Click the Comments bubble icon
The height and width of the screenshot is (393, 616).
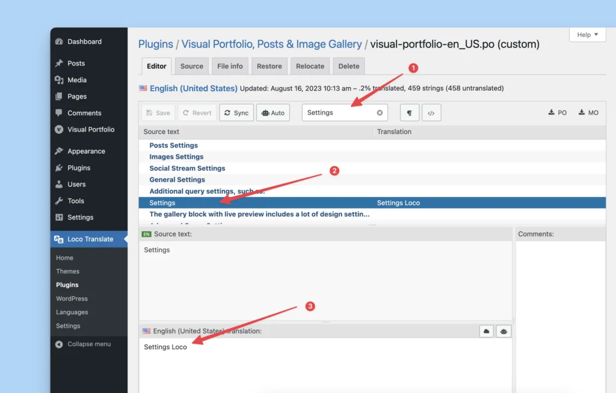pos(59,113)
